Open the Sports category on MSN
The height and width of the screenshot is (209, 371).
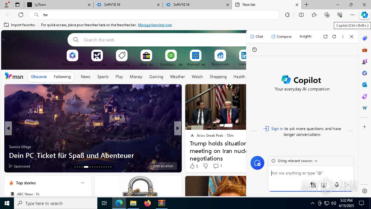click(x=103, y=77)
